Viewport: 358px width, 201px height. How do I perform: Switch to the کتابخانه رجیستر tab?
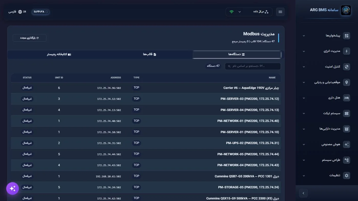[59, 54]
